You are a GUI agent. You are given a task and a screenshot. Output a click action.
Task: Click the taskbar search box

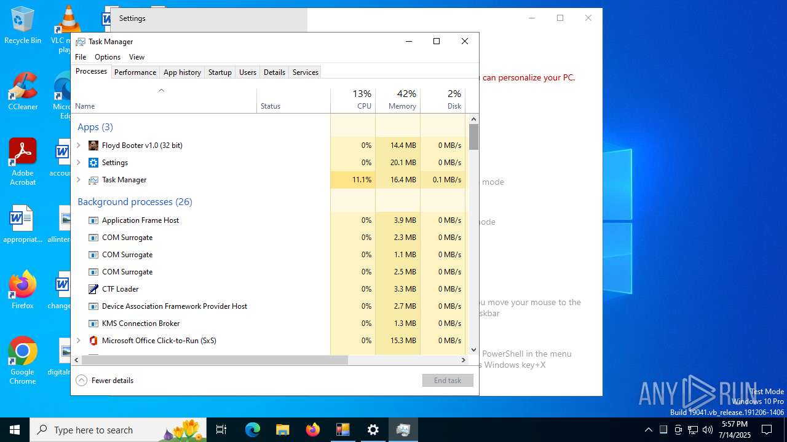click(117, 430)
